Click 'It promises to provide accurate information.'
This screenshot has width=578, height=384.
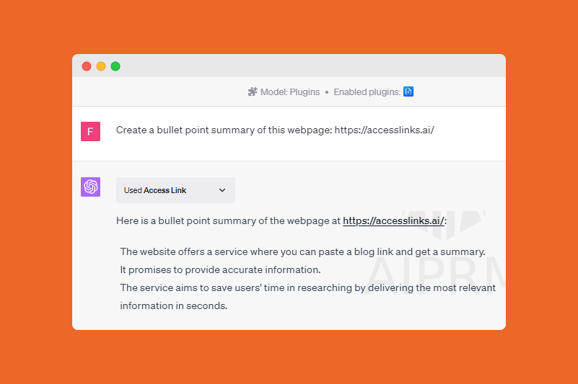pos(220,270)
